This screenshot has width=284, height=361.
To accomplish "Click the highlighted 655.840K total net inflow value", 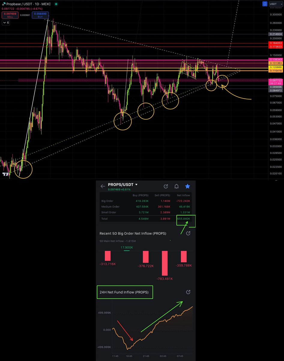I will click(183, 219).
